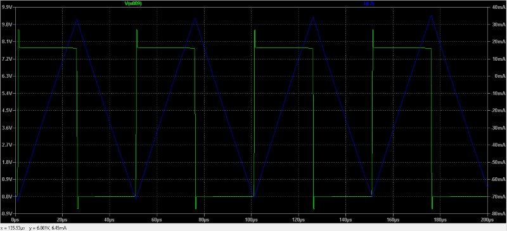Select the blue I(L2) trace label
This screenshot has width=507, height=231.
(x=369, y=3)
